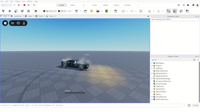Open the in-game chat bubble icon

coord(18,23)
